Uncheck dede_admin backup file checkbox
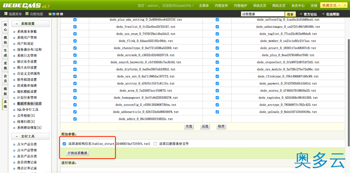 click(x=75, y=119)
